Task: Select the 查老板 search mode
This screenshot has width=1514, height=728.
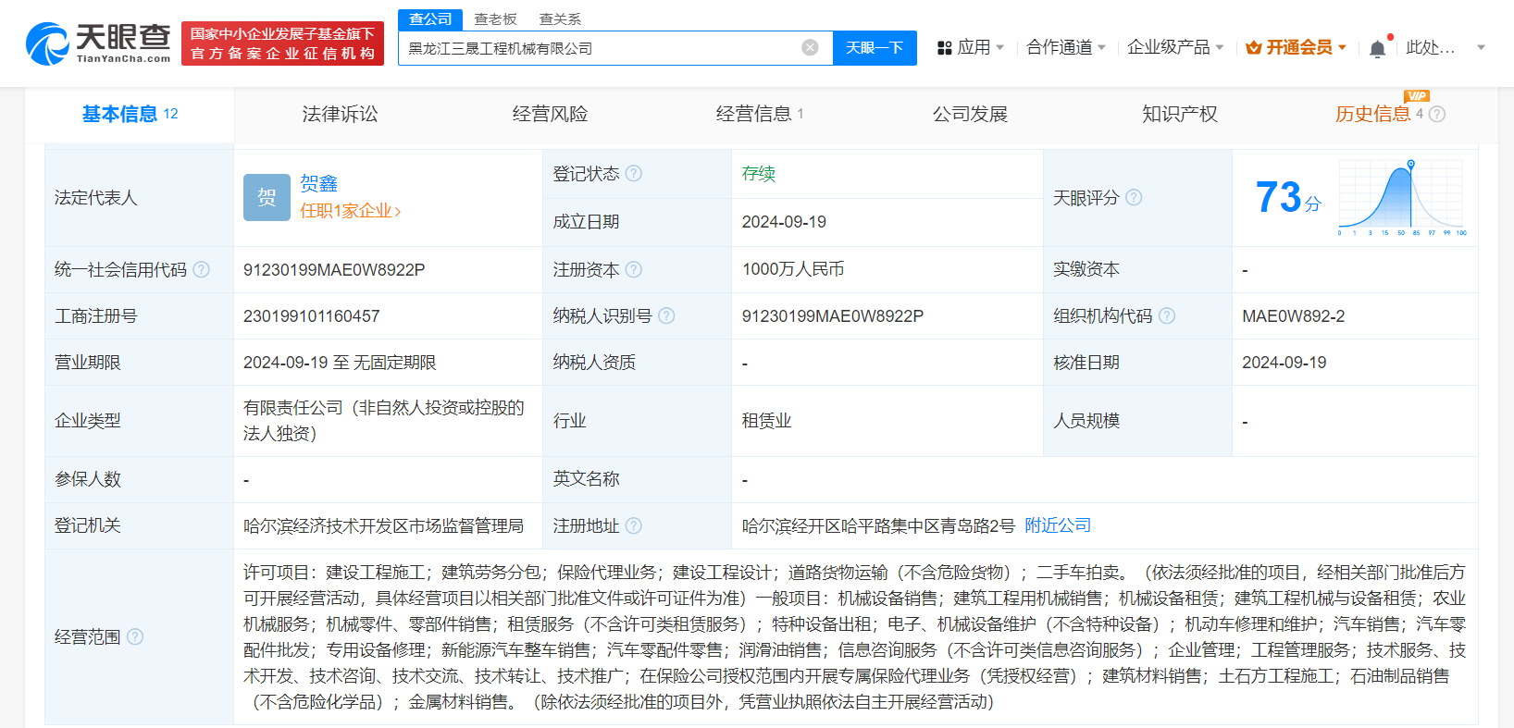Action: (495, 19)
